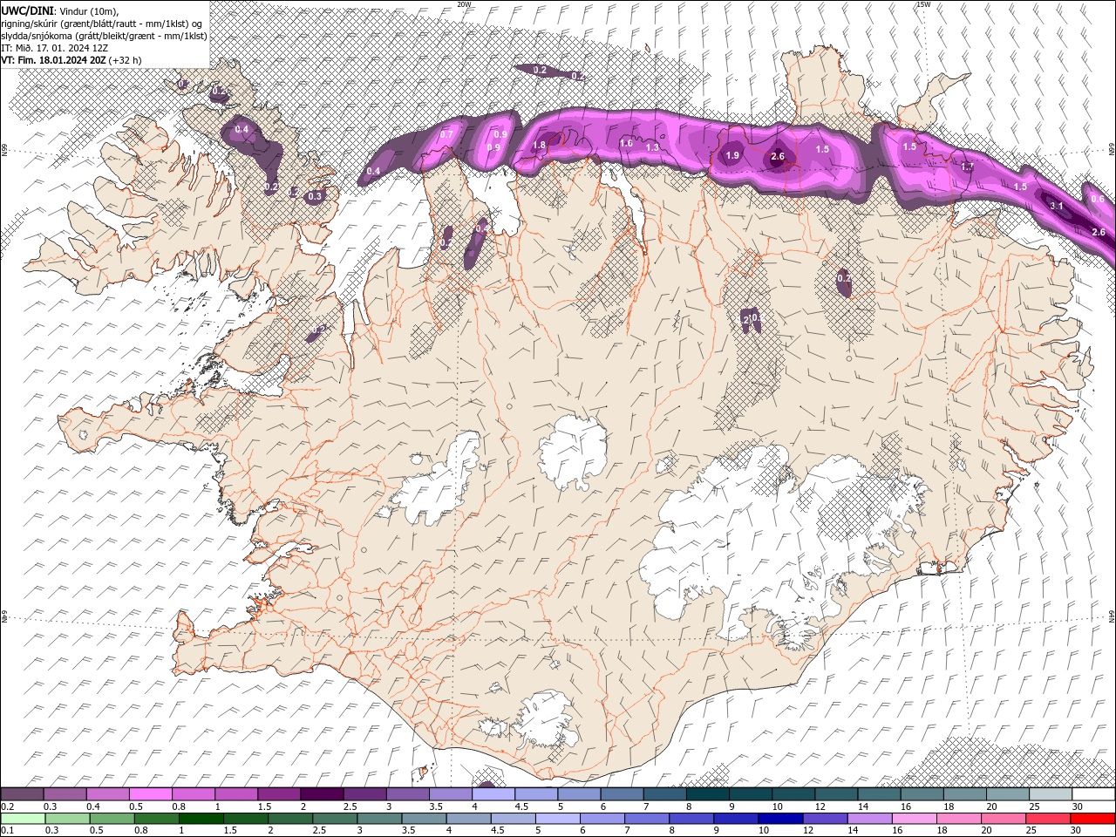The height and width of the screenshot is (837, 1116).
Task: Click the 2.6 value beside the 1.9 value
Action: tap(778, 157)
